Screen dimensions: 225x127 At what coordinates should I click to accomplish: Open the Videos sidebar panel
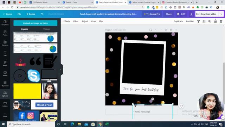5,74
